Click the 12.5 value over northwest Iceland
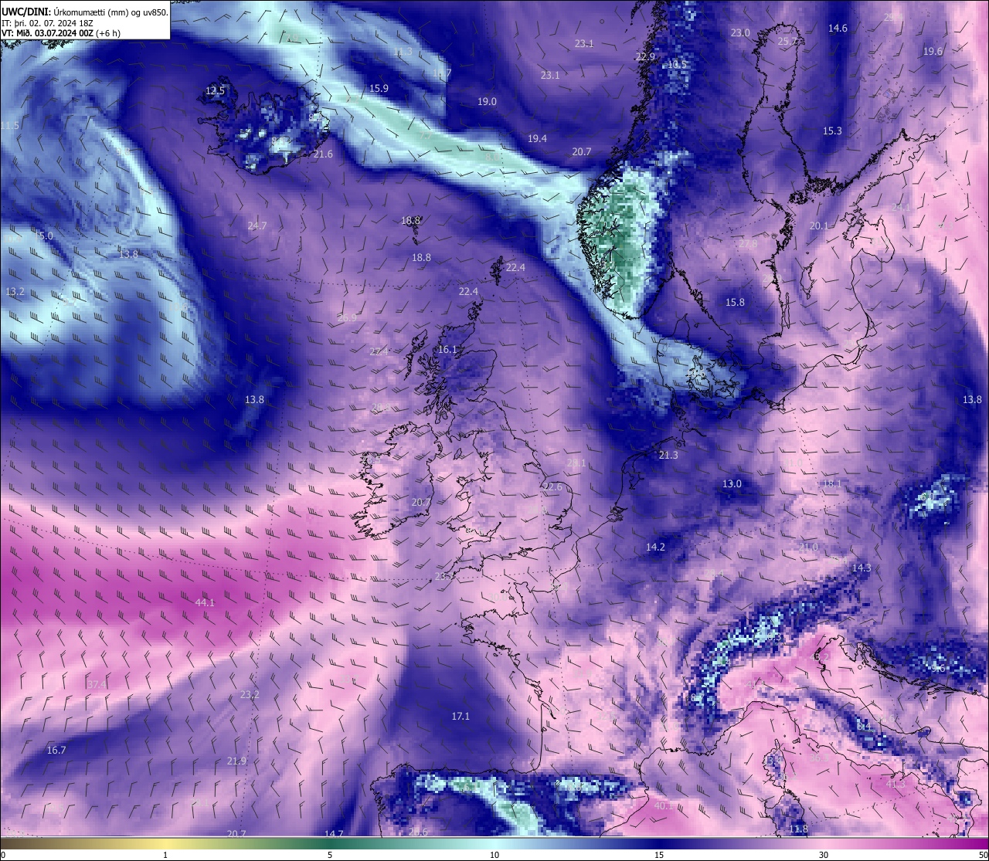The image size is (989, 861). point(215,91)
